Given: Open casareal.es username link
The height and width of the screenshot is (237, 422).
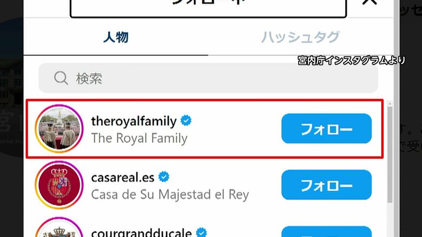Looking at the screenshot, I should 123,177.
